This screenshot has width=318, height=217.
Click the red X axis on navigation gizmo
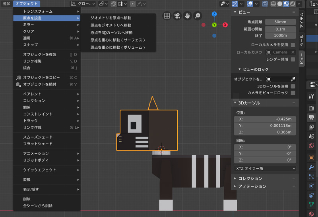(225, 25)
